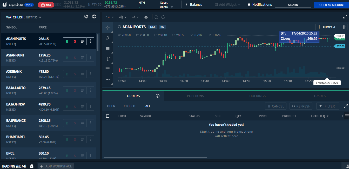Show only Open orders
The height and width of the screenshot is (169, 349).
coord(111,106)
